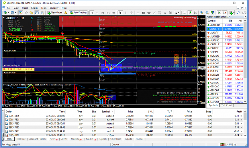Image resolution: width=249 pixels, height=148 pixels.
Task: Expand the new chart dropdown arrow
Action: 8,13
